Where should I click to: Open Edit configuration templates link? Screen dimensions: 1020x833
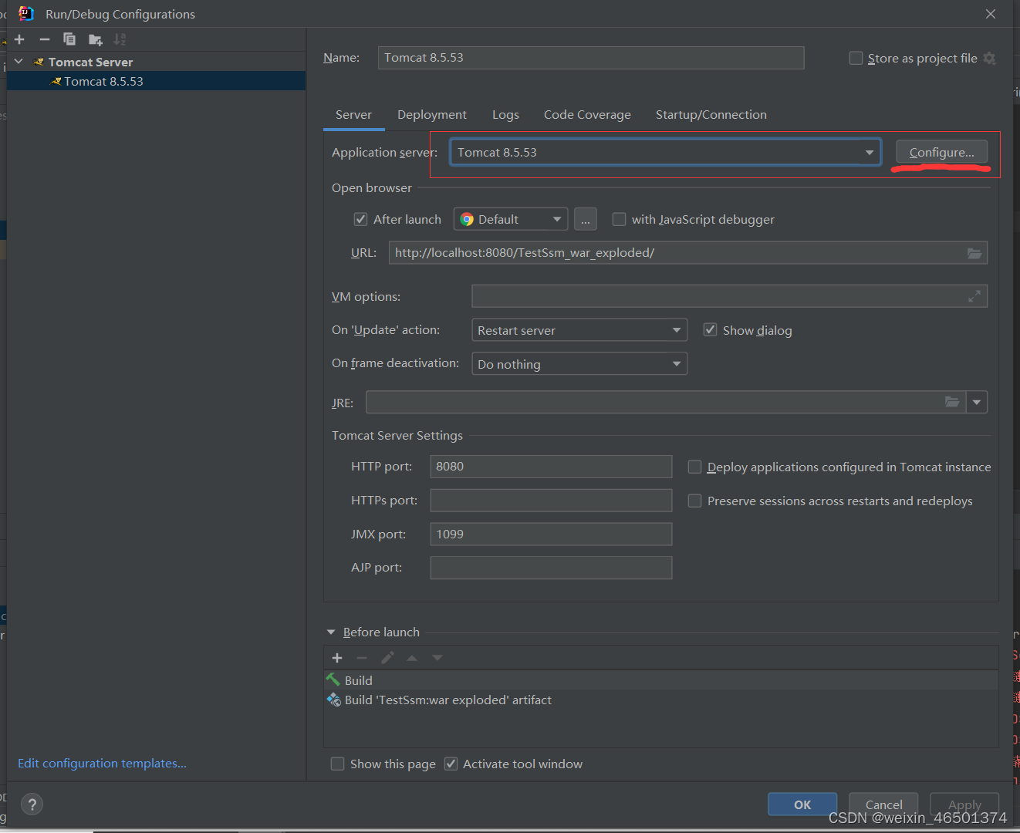click(x=102, y=763)
